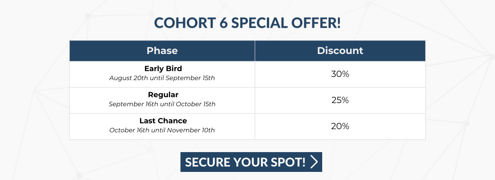Viewport: 495px width, 180px height.
Task: Click the Phase column header
Action: pyautogui.click(x=162, y=51)
